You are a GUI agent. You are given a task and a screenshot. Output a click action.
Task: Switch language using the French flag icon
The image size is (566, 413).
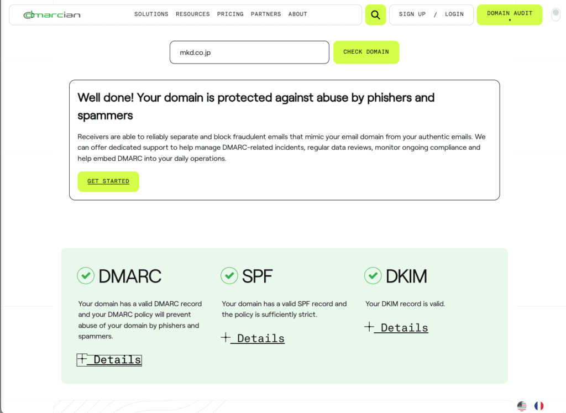pyautogui.click(x=539, y=406)
